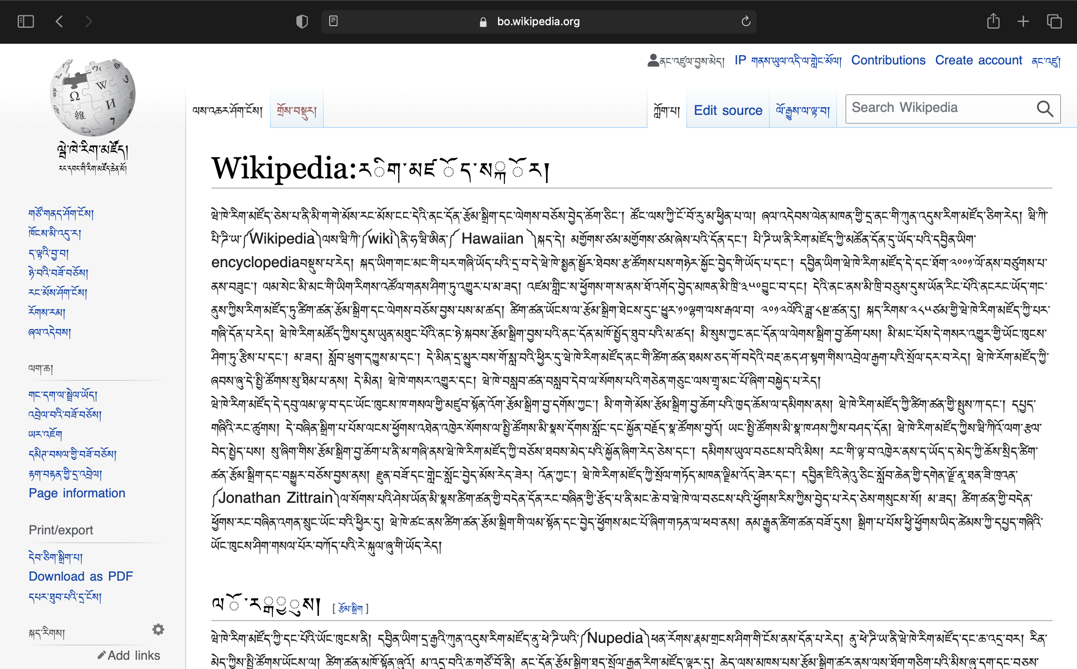Reload the page with the refresh icon
This screenshot has width=1077, height=669.
[x=746, y=21]
